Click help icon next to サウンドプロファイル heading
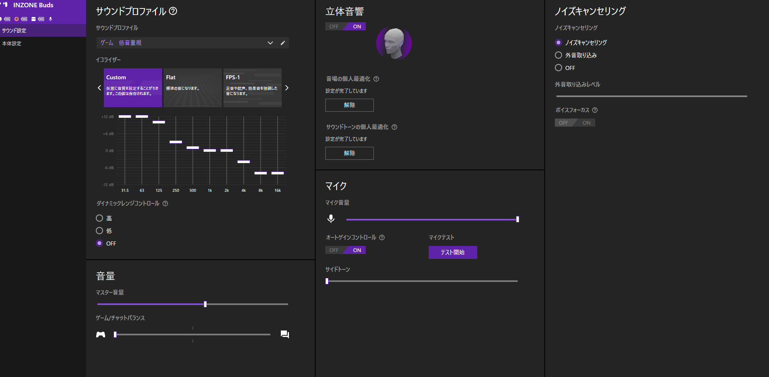 click(x=173, y=11)
